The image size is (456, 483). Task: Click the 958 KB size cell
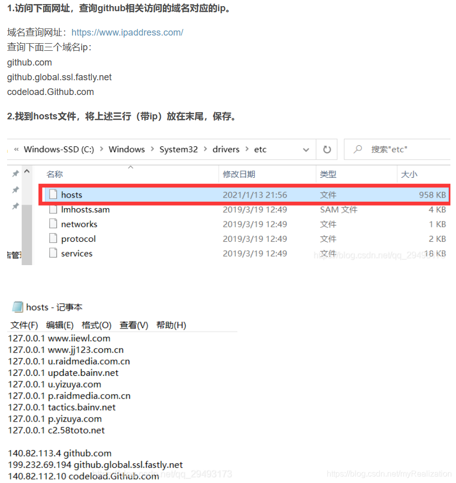tap(432, 195)
